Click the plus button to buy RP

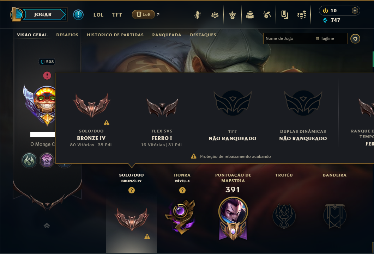pos(355,11)
